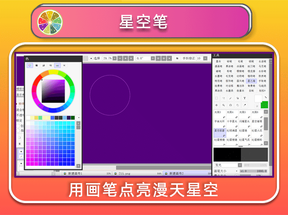
Task: Swap foreground and background colors
Action: pos(266,97)
